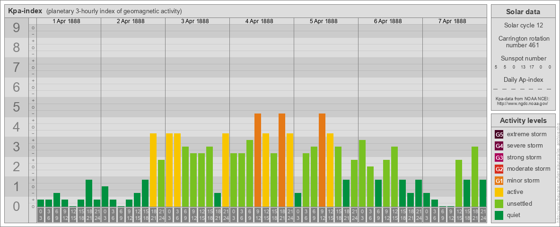Viewport: 560px width, 227px height.
Task: Click the Kpa-data from NOAA NCEI text
Action: pyautogui.click(x=523, y=98)
